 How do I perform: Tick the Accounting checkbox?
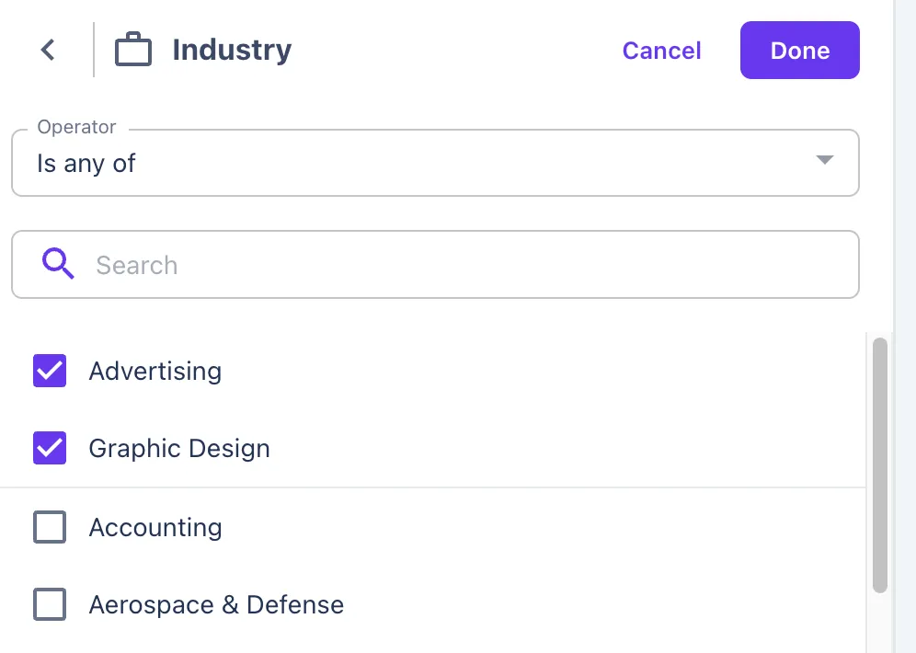tap(50, 527)
